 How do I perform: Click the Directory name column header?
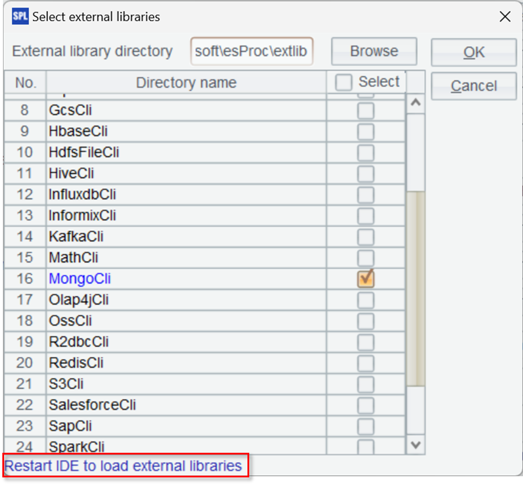tap(186, 83)
